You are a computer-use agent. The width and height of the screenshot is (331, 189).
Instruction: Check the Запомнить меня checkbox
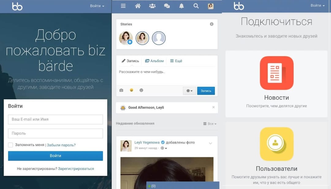[x=10, y=145]
